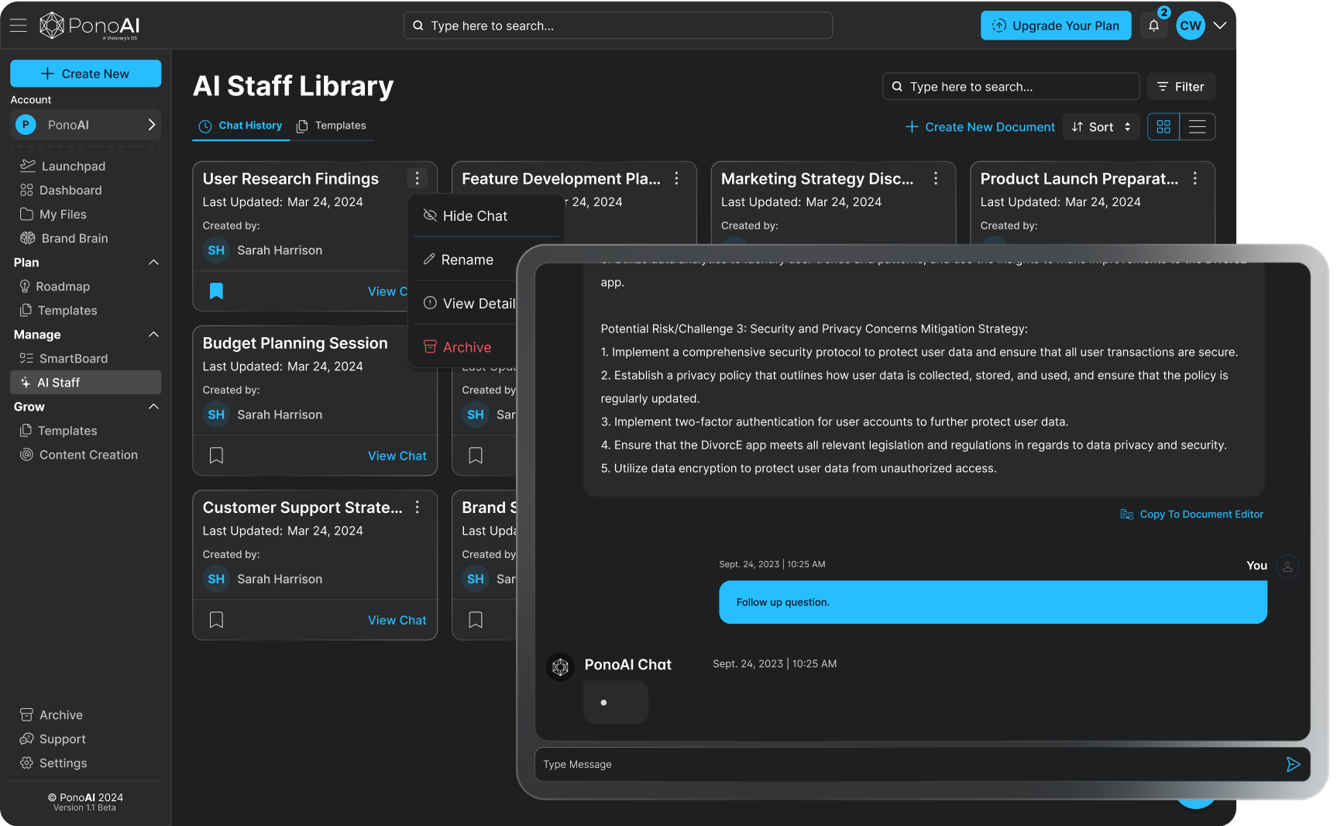Select Hide Chat in context menu
The image size is (1344, 826).
click(465, 215)
